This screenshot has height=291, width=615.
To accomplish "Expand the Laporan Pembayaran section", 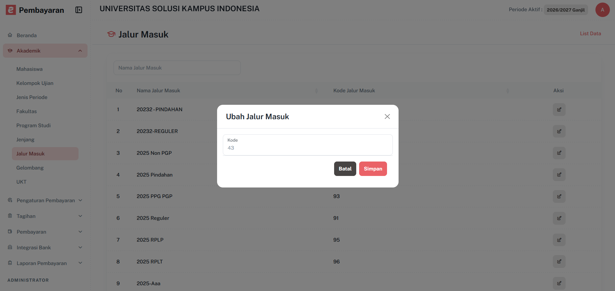I will tap(80, 263).
